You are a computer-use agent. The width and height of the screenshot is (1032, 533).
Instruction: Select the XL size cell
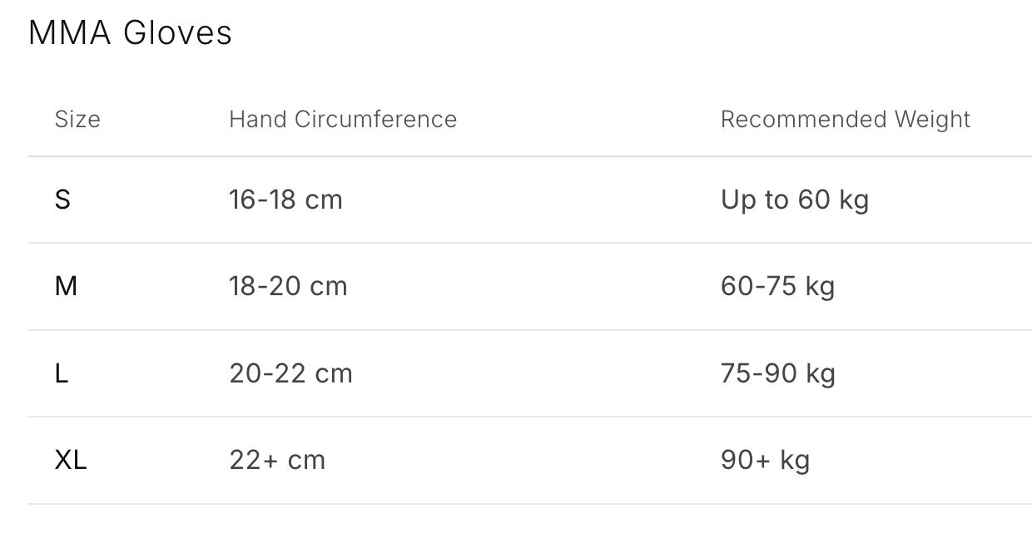point(71,460)
